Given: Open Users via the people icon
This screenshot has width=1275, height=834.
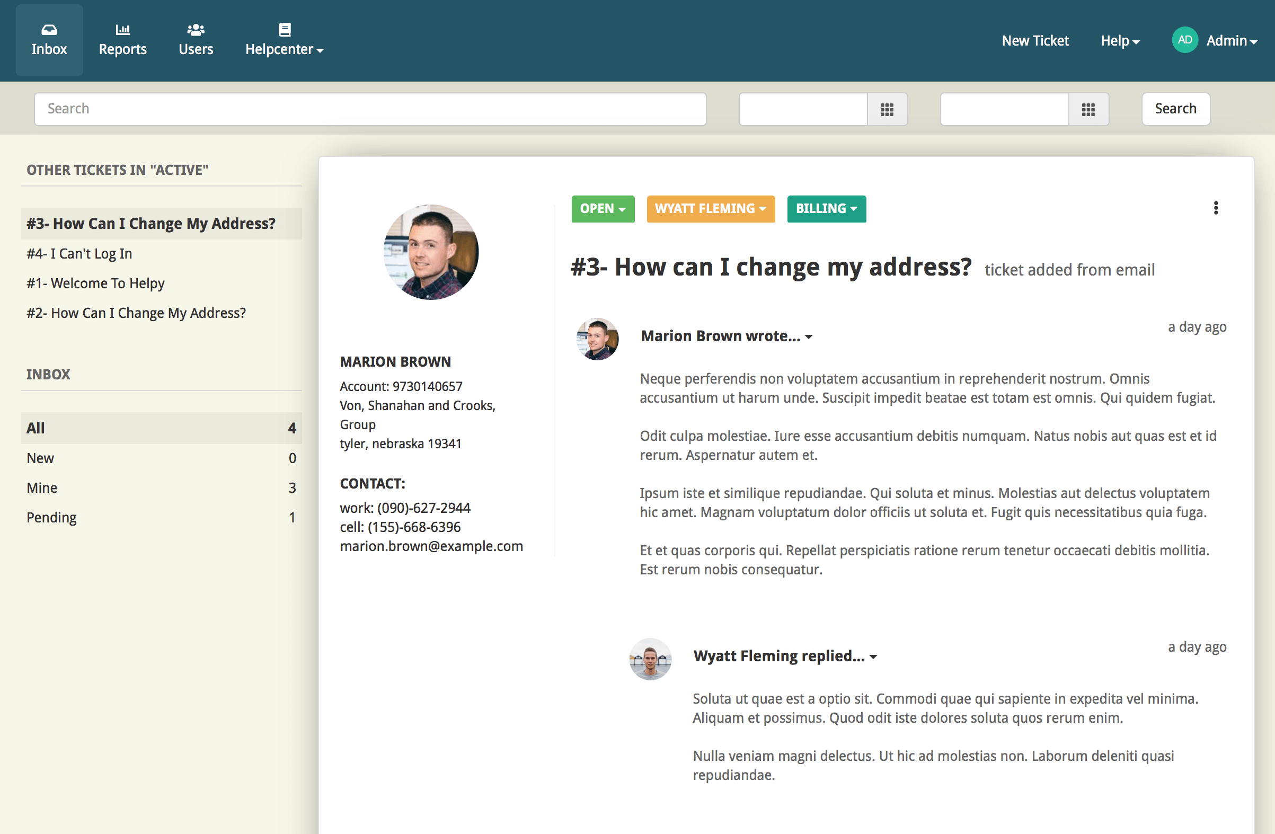Looking at the screenshot, I should tap(196, 30).
